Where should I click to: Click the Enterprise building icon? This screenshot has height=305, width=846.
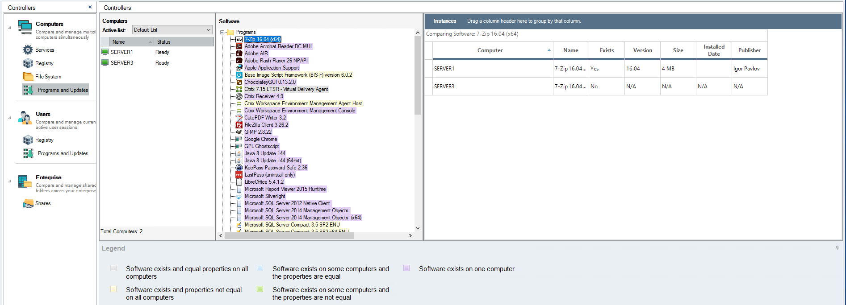coord(24,181)
